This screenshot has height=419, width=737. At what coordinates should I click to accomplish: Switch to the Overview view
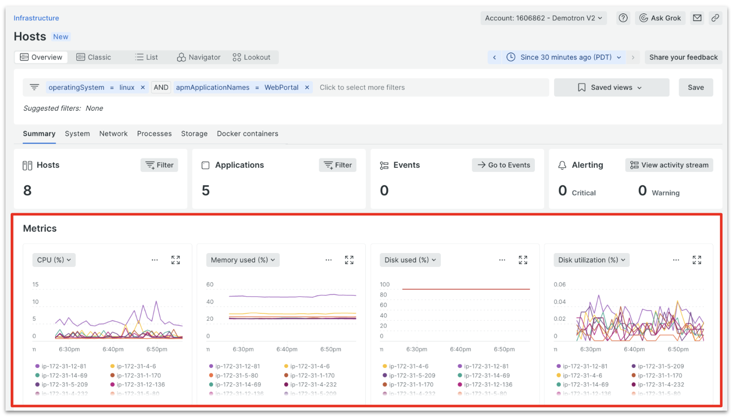click(x=41, y=57)
